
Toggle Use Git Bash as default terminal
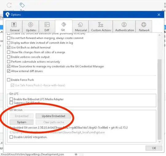click(9, 47)
